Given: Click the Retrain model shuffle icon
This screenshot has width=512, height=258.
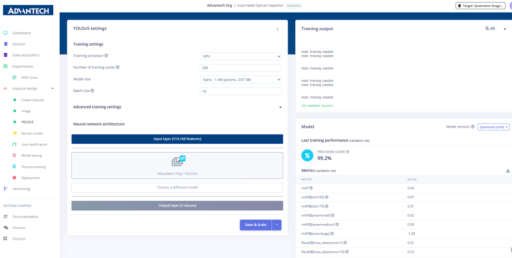Looking at the screenshot, I should pos(14,133).
